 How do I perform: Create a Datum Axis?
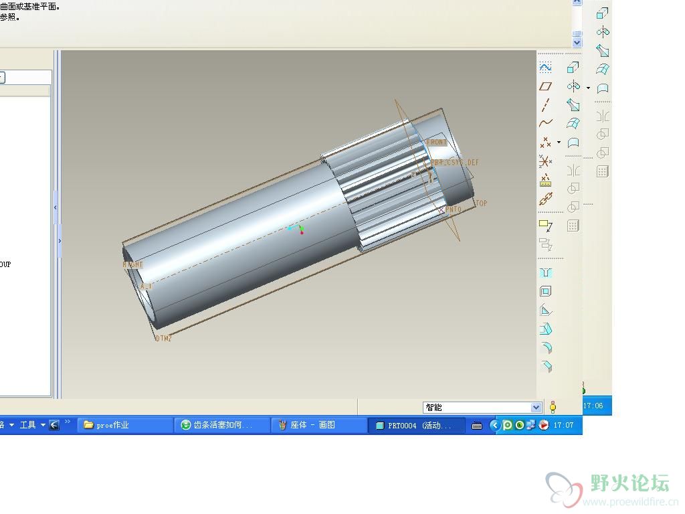click(x=546, y=104)
